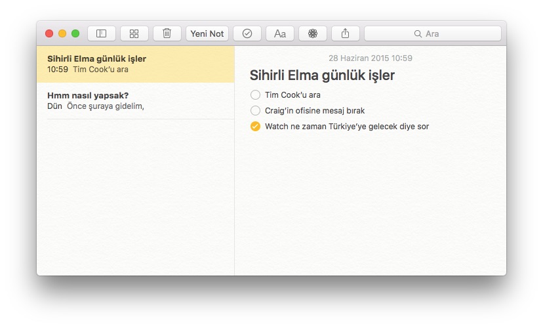543x328 pixels.
Task: Click the note title heading in the editor
Action: (322, 75)
